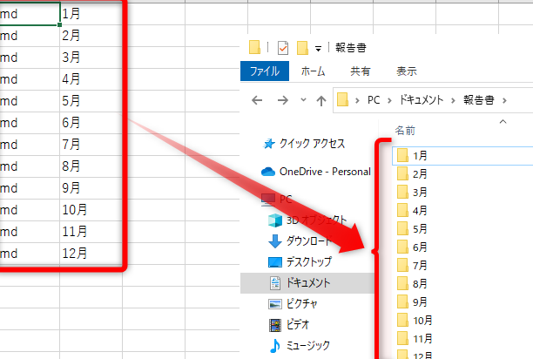Expand the recent locations dropdown arrow
Screen dimensions: 533x359
(x=301, y=100)
